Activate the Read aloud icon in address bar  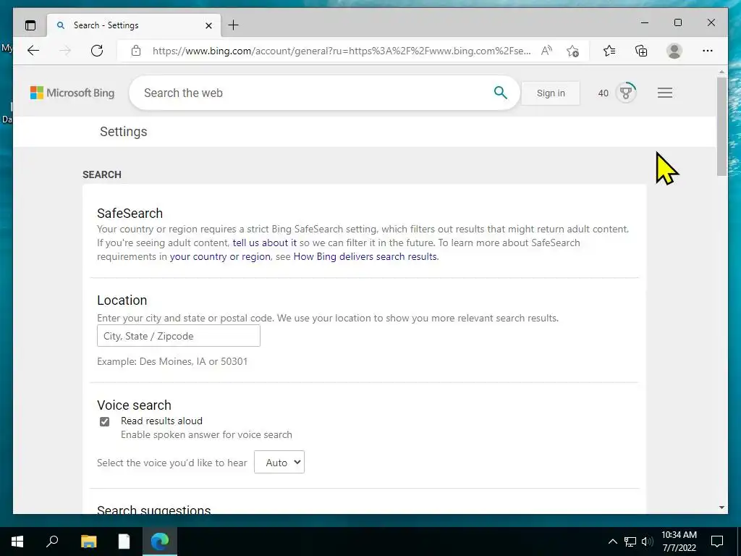547,51
